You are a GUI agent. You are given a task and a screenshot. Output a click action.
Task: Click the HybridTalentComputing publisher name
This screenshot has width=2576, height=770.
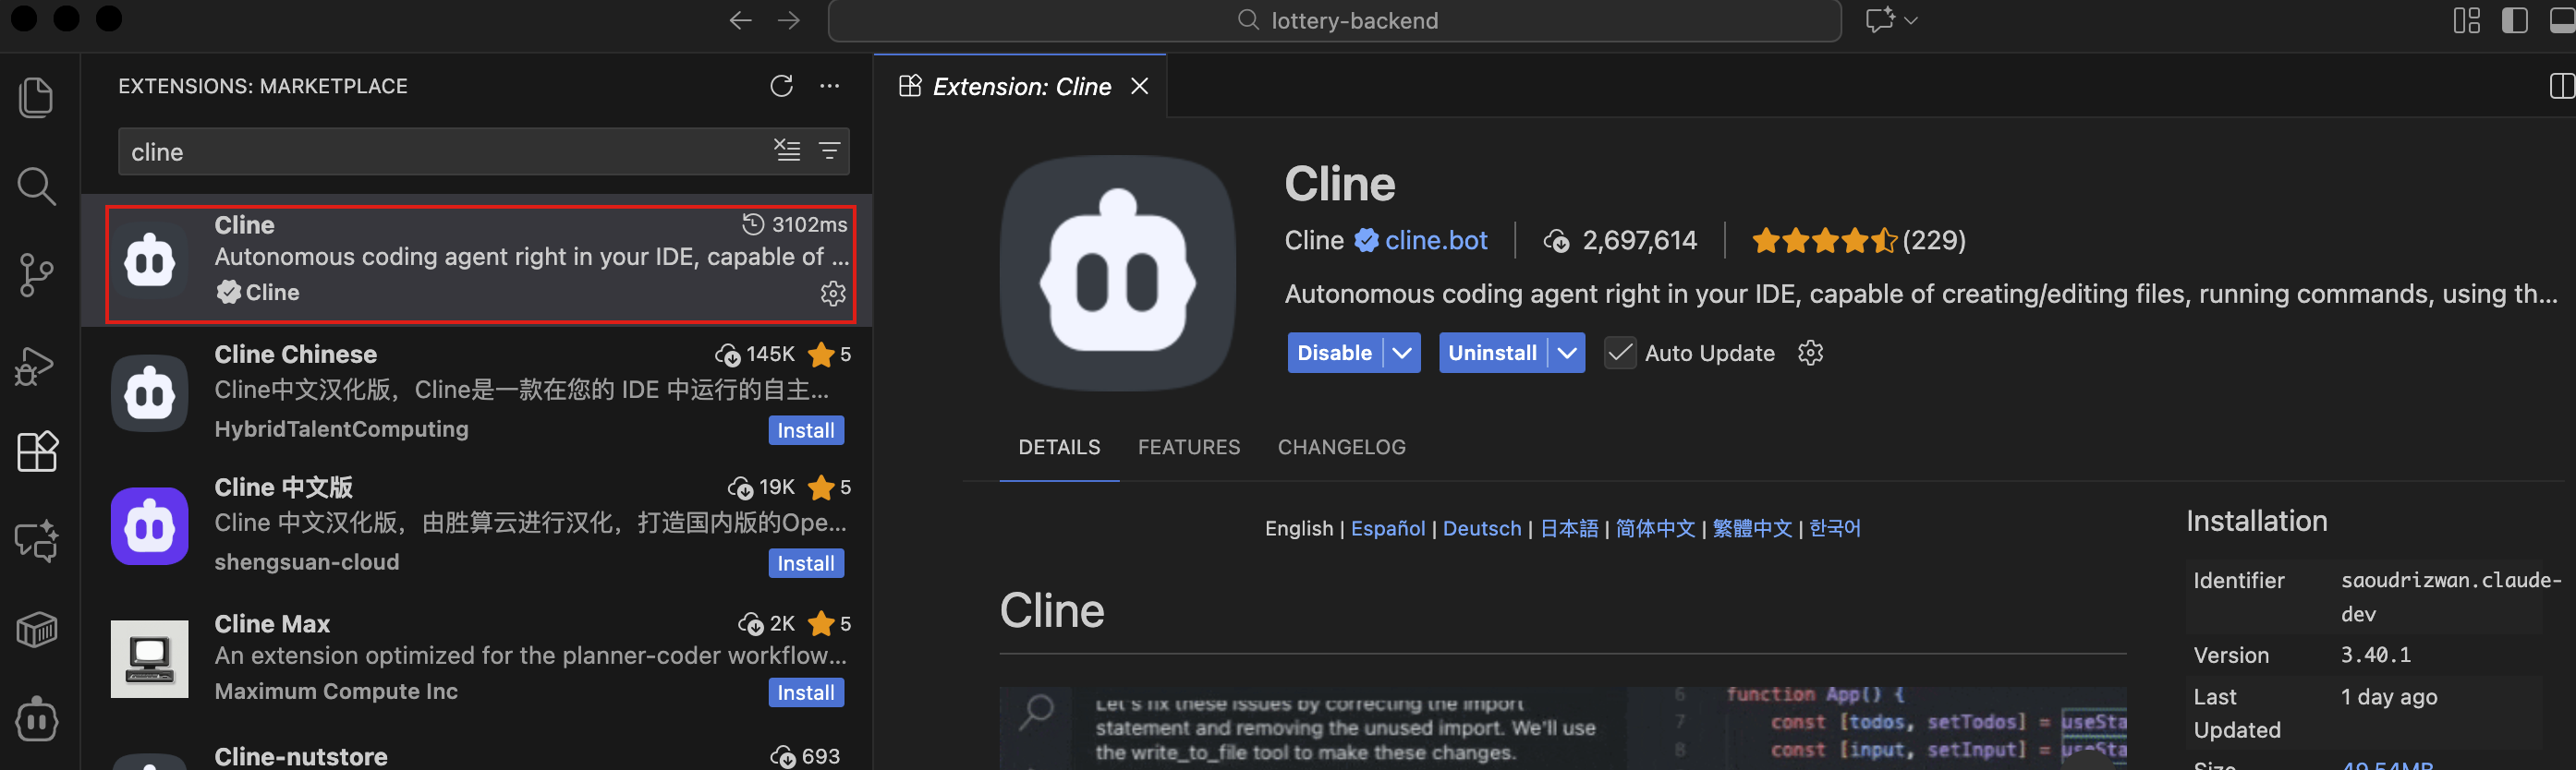(341, 429)
